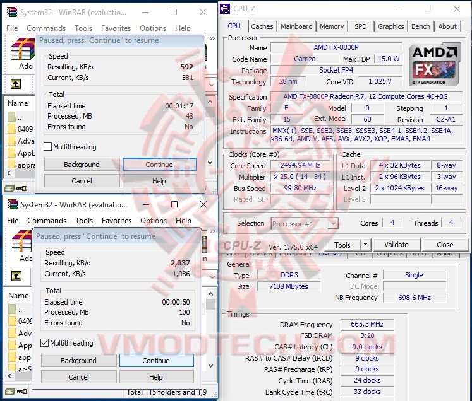Open address bar dropdown in bottom WinRAR
This screenshot has height=401, width=472.
coord(212,277)
